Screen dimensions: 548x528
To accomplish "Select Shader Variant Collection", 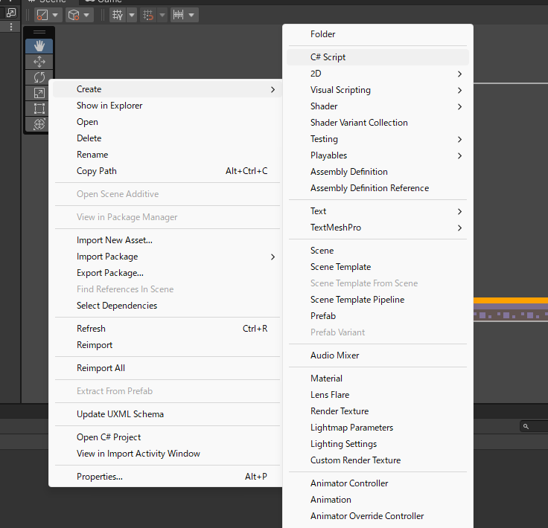I will [x=377, y=123].
